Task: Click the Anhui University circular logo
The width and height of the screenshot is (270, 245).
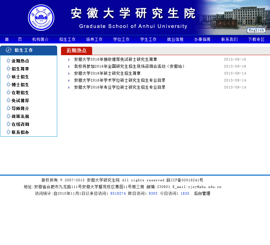Action: [x=41, y=18]
